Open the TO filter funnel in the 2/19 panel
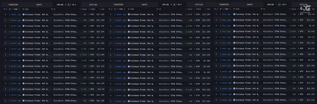 [157, 9]
